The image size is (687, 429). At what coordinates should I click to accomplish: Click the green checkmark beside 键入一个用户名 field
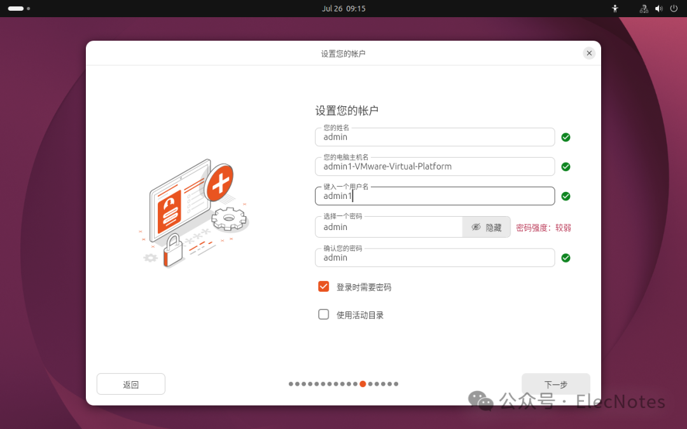point(566,196)
